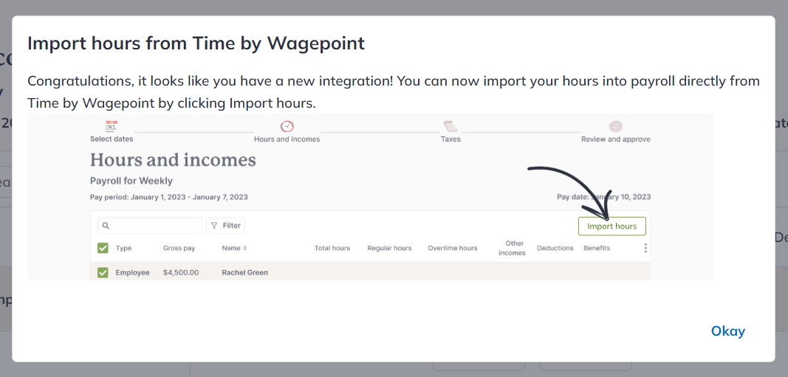
Task: Click the search field in the illustration
Action: pos(150,226)
